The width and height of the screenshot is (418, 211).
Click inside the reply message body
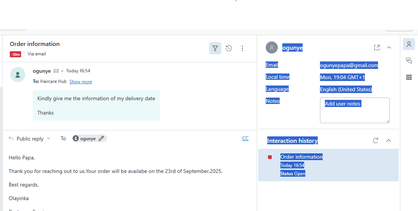(x=128, y=185)
